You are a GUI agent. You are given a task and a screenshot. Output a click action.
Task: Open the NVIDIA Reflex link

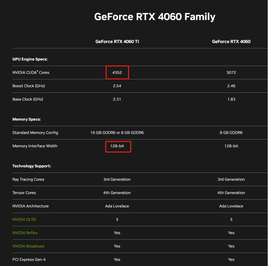(25, 233)
